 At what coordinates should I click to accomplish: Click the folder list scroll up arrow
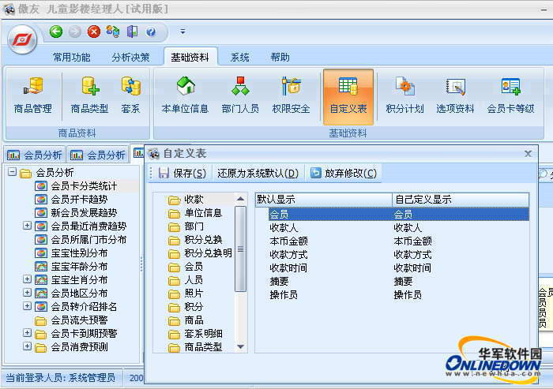[x=240, y=199]
